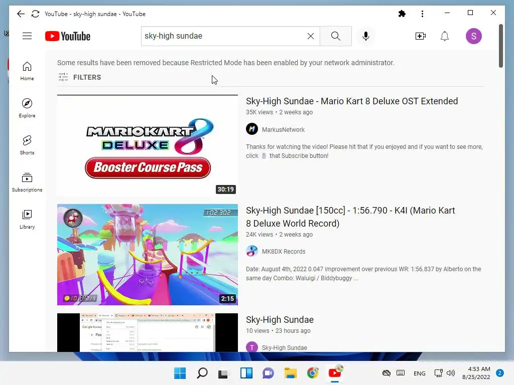This screenshot has width=514, height=385.
Task: Open Chrome on the taskbar
Action: tap(313, 373)
